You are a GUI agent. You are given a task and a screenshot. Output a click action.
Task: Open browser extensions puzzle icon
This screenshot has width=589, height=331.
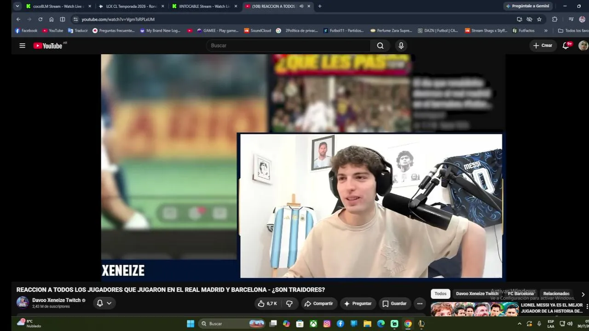point(554,19)
